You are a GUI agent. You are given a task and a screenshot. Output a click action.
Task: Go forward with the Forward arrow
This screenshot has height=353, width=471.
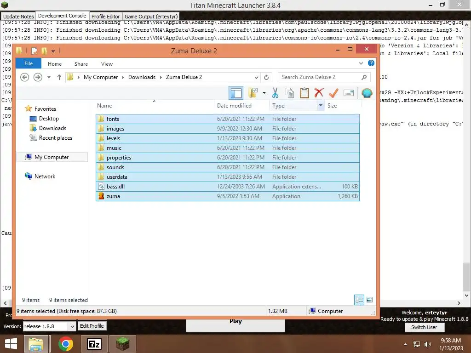coord(38,77)
